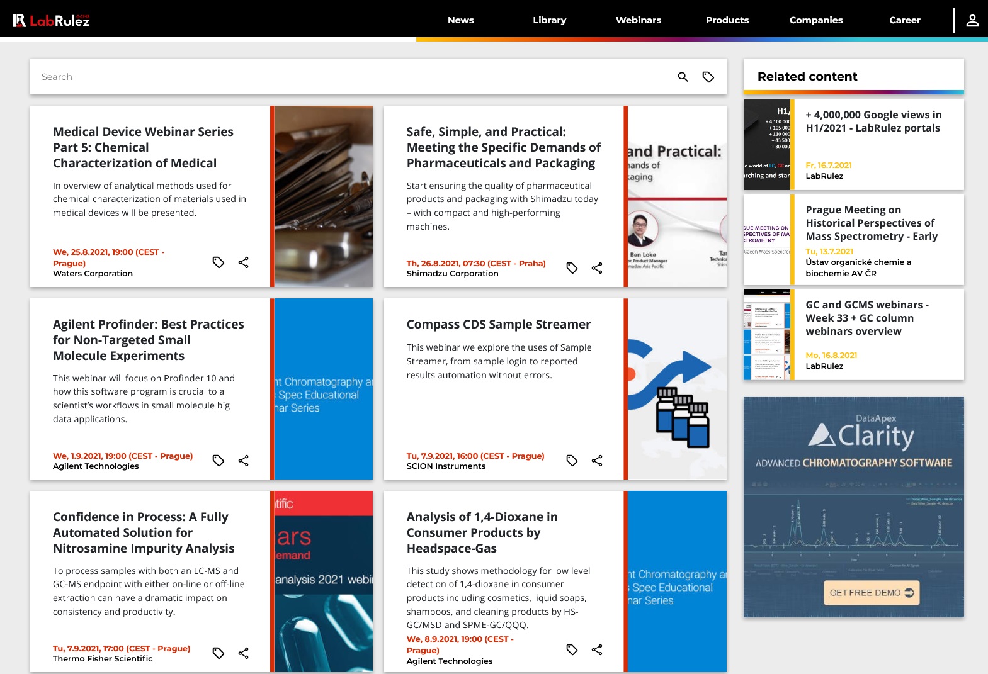Click tag icon on Medical Device Webinar card
Image resolution: width=988 pixels, height=674 pixels.
[219, 262]
